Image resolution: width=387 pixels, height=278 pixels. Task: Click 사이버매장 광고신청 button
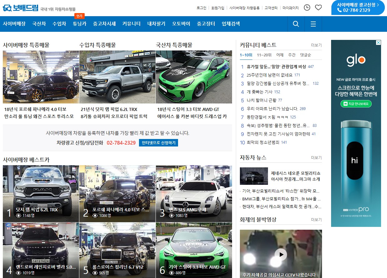358,7
